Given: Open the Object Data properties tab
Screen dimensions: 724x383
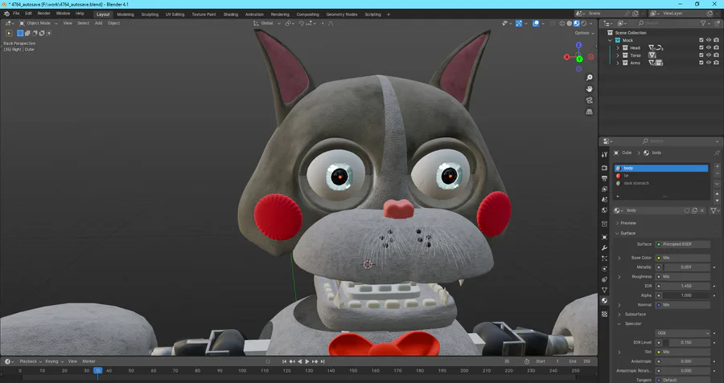Looking at the screenshot, I should click(604, 290).
